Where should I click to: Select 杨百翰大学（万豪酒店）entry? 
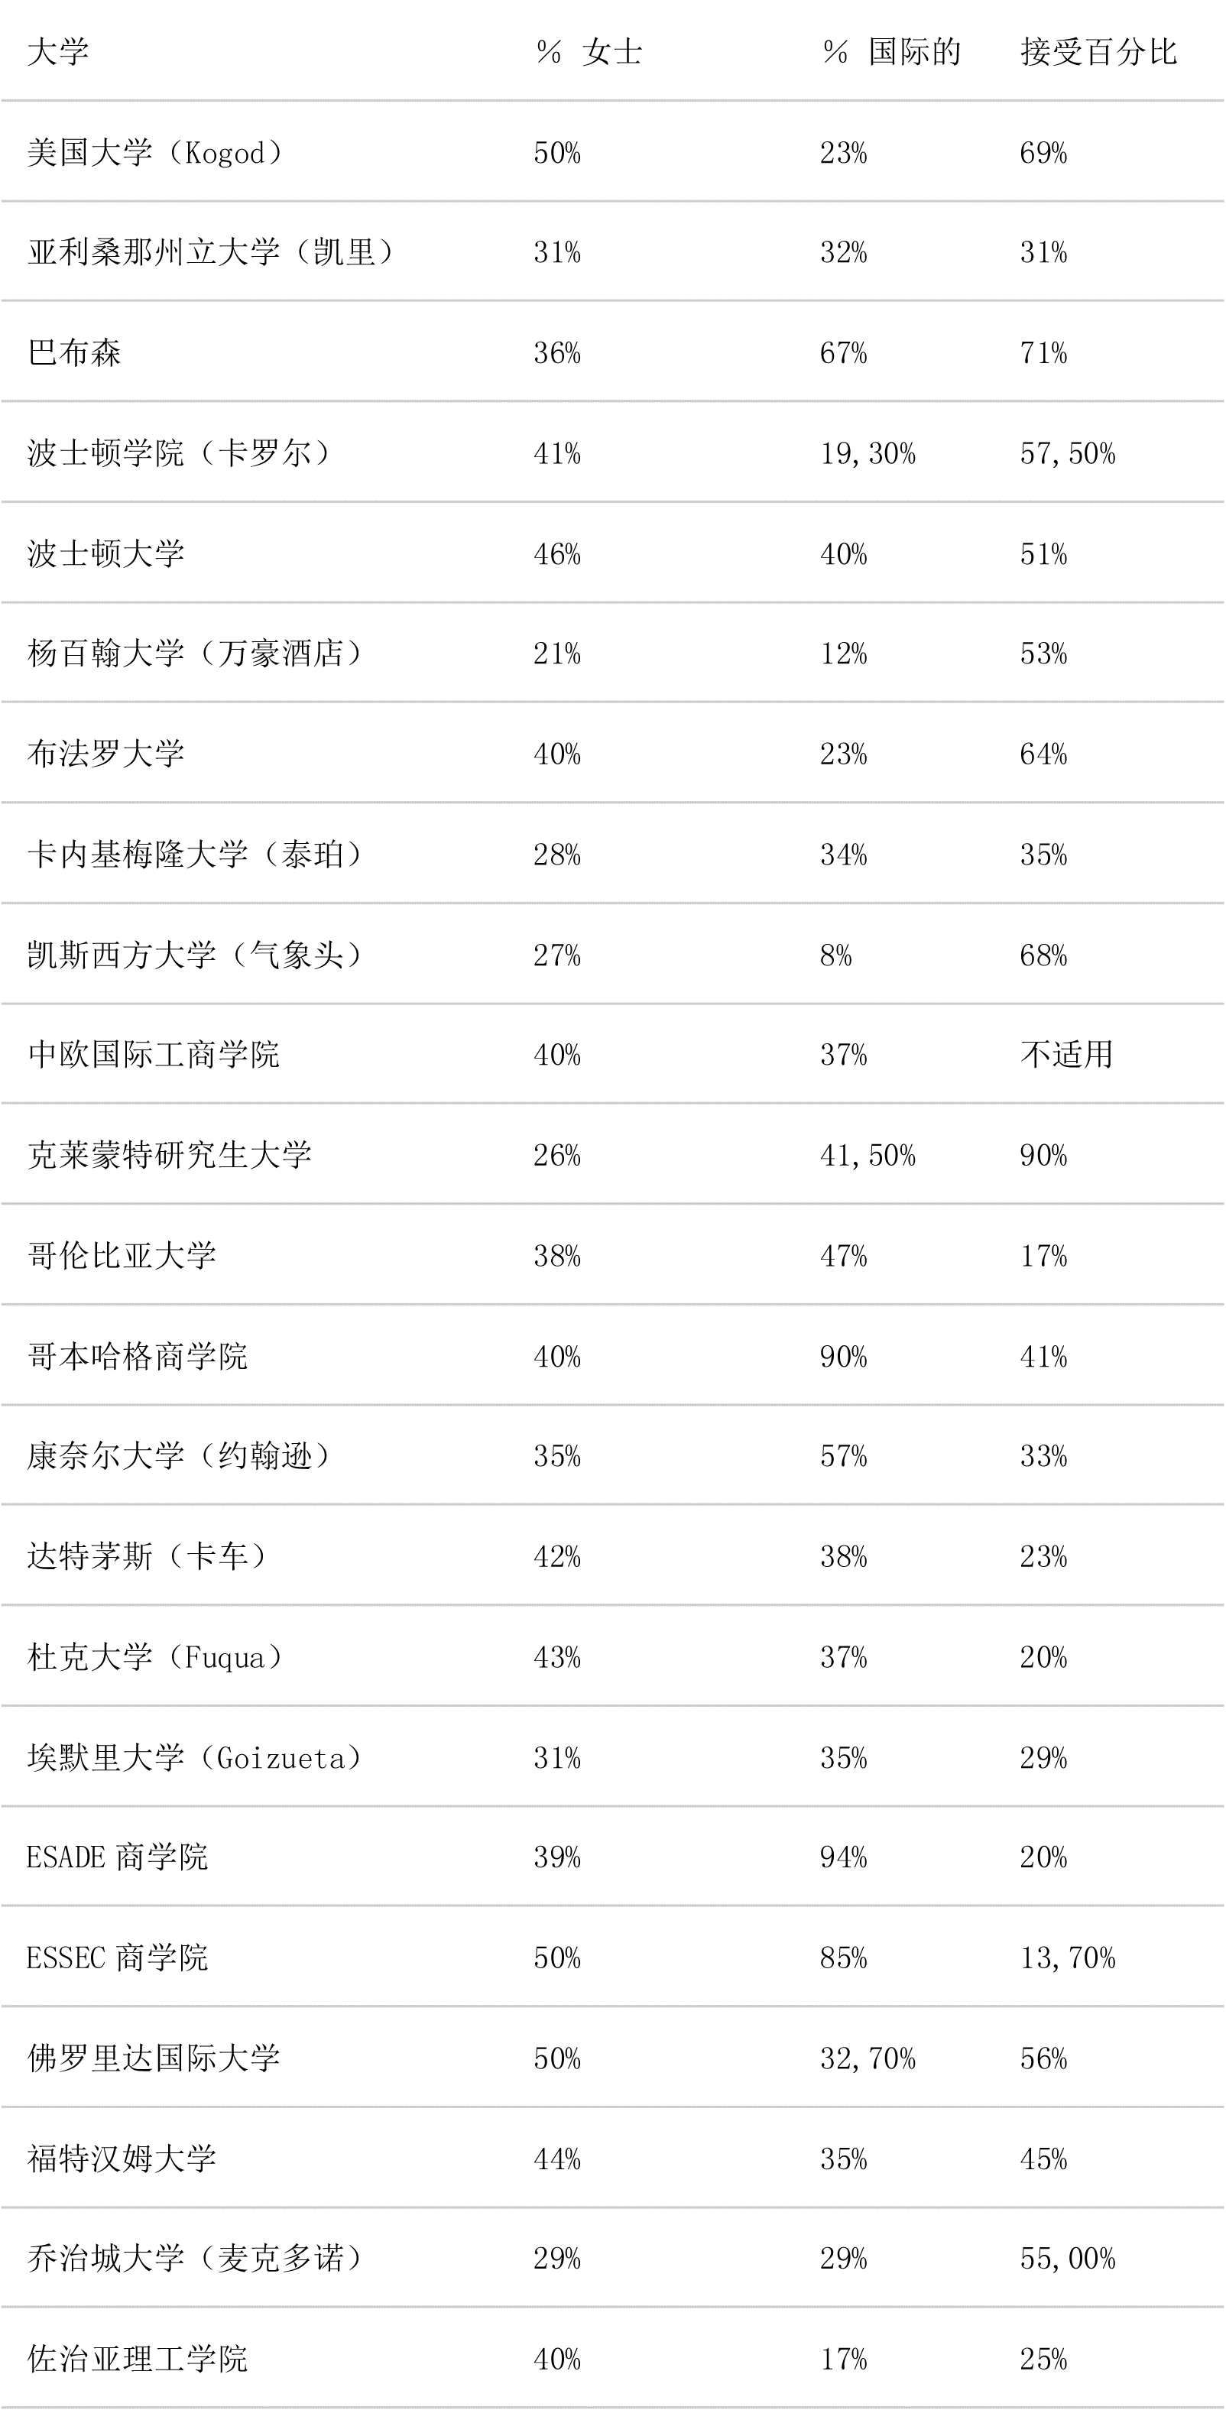(196, 653)
